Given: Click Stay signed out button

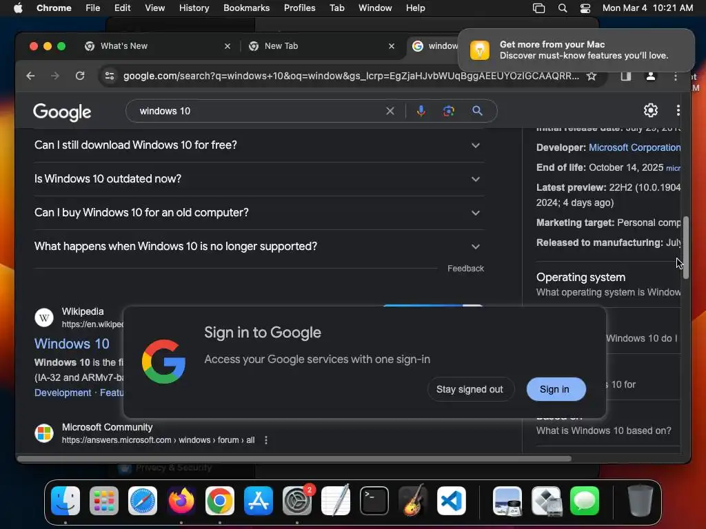Looking at the screenshot, I should pyautogui.click(x=470, y=390).
